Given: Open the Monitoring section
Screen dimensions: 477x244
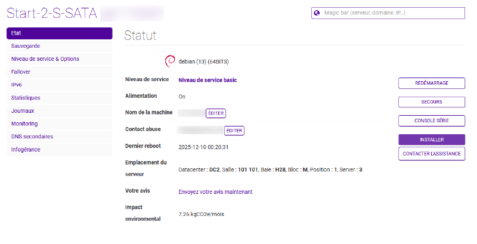Looking at the screenshot, I should tap(59, 123).
